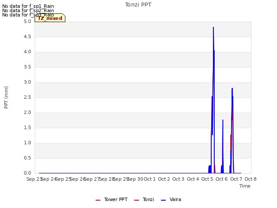
Task: Click the 1.0 y-axis tick label
Action: tap(27, 143)
